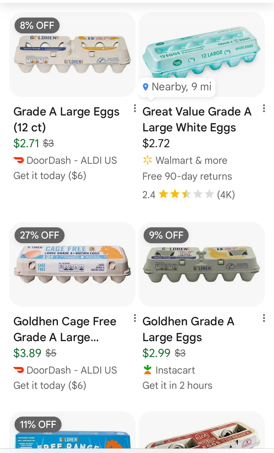Open options menu for Grade A Large Eggs (12 ct)
The height and width of the screenshot is (453, 274).
click(x=135, y=109)
